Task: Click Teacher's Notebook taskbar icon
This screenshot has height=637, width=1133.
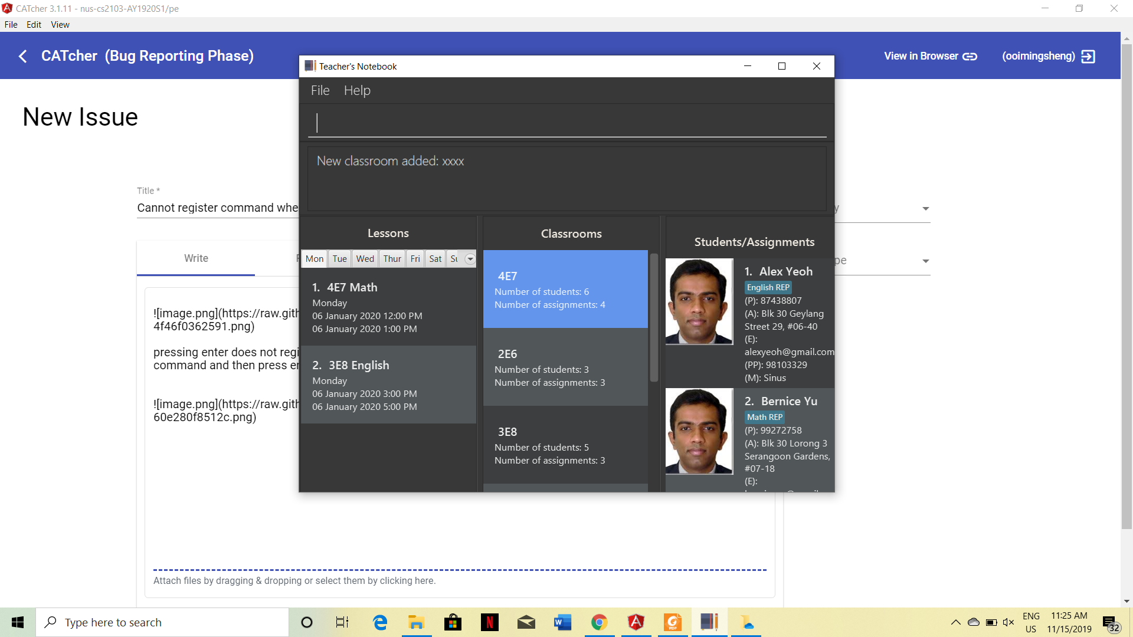Action: (x=709, y=622)
